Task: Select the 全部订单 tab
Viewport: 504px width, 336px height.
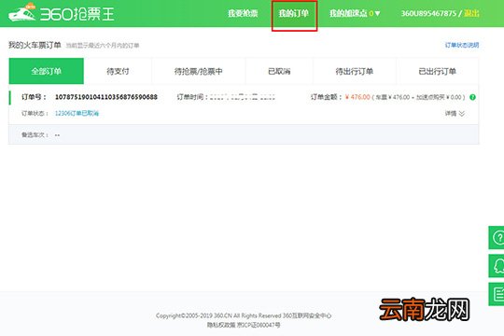Action: click(x=47, y=71)
